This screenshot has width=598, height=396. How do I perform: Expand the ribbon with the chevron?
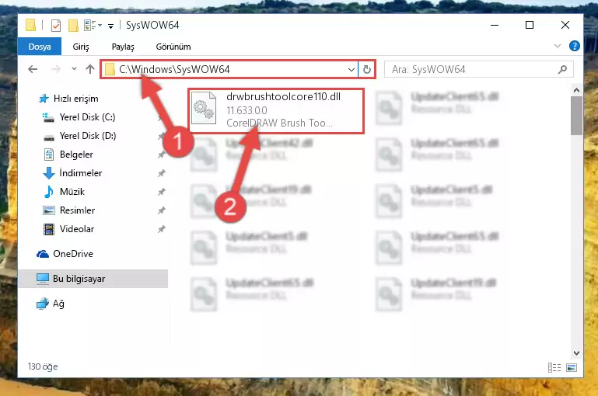pyautogui.click(x=558, y=46)
